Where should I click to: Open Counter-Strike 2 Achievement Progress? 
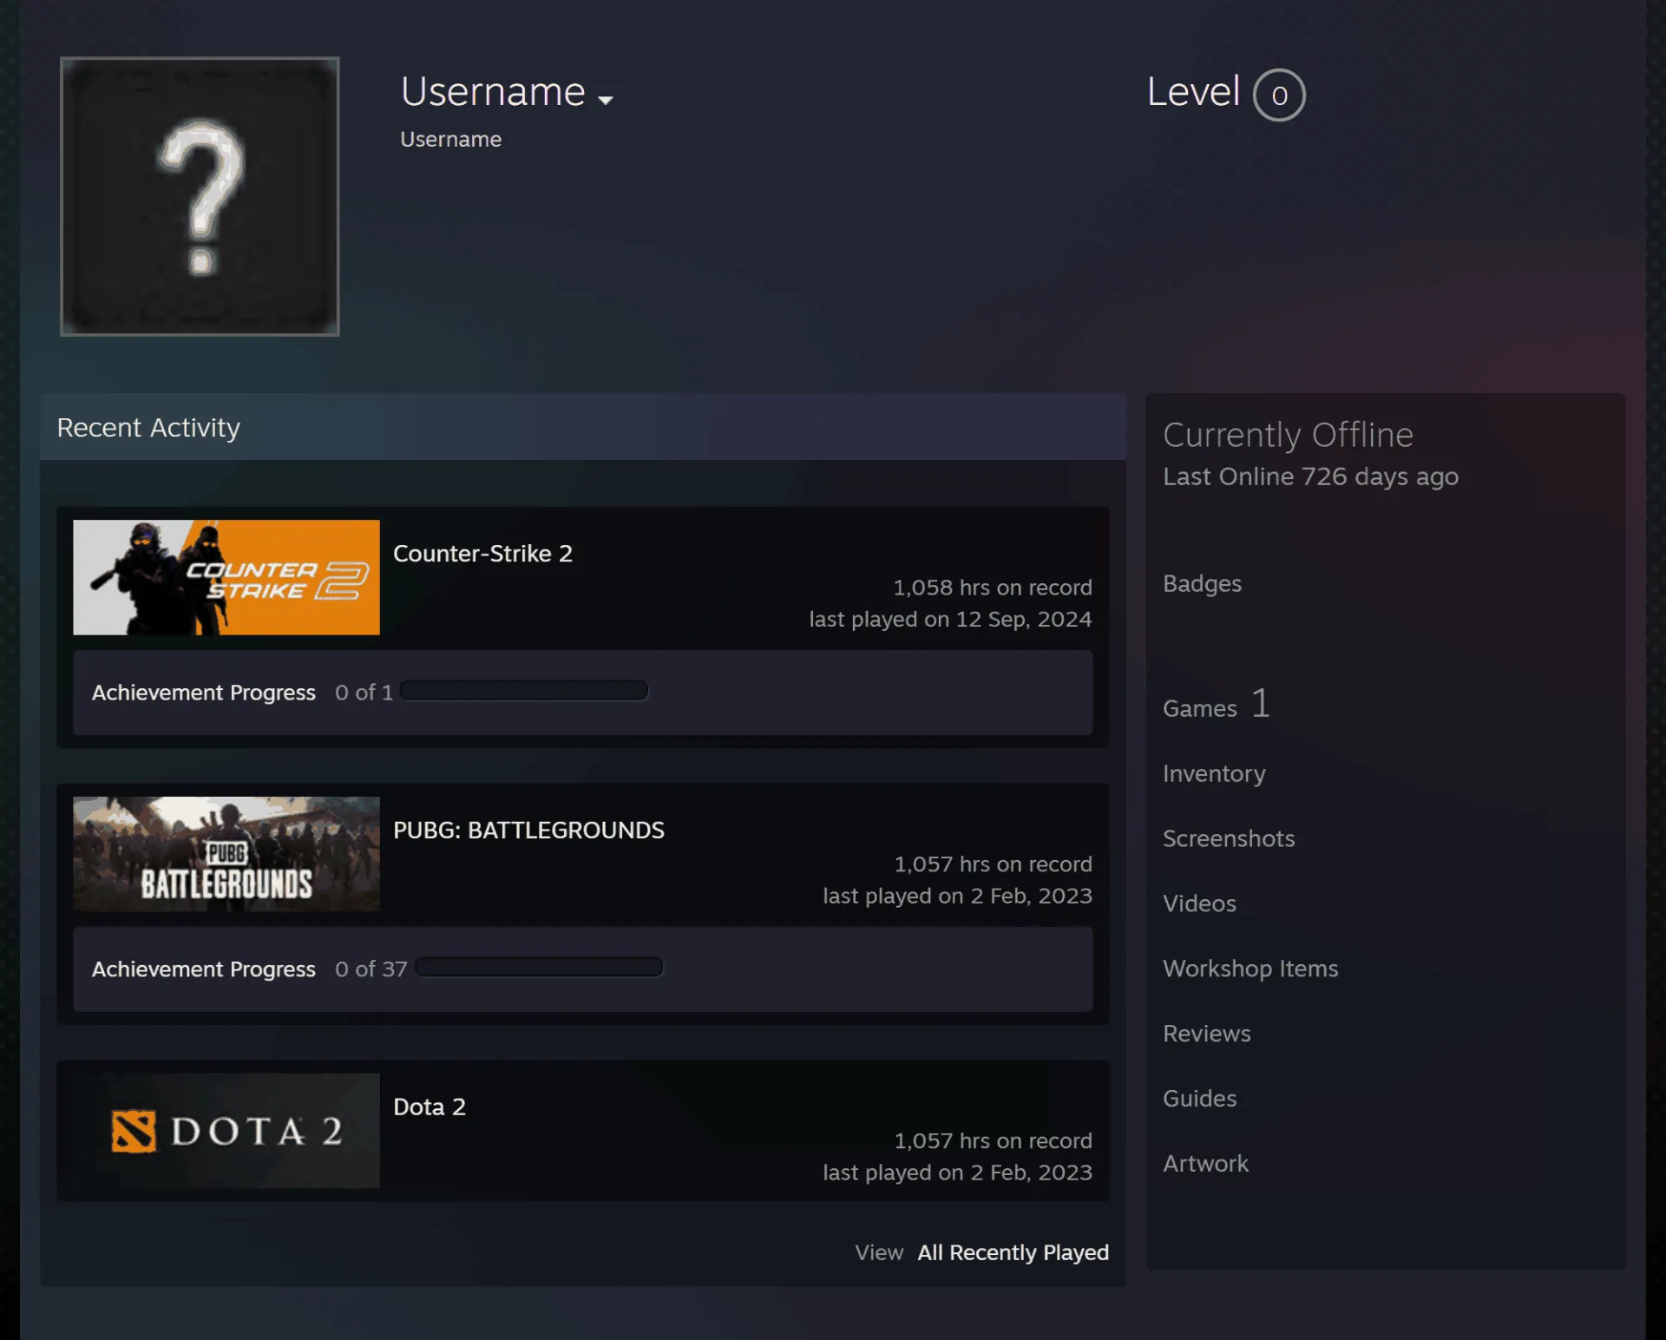[582, 693]
